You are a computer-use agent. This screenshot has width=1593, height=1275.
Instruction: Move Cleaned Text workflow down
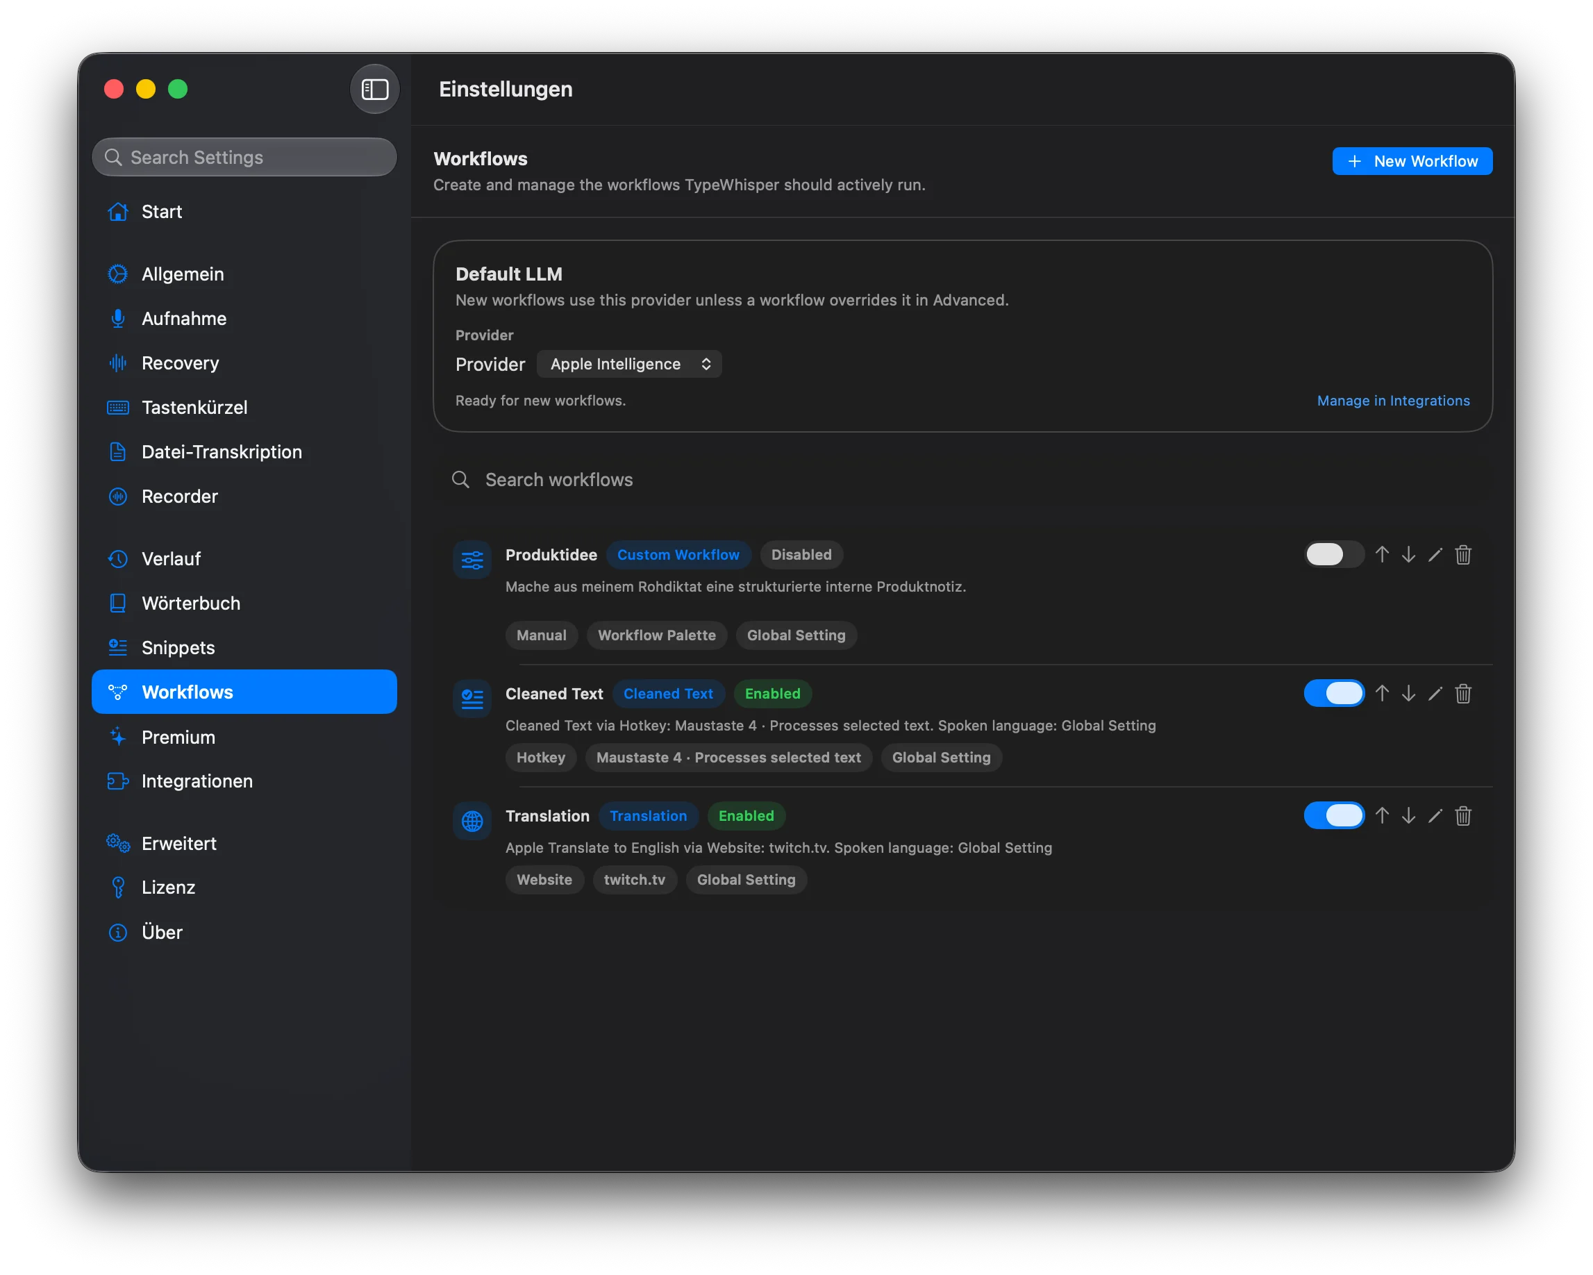tap(1408, 694)
